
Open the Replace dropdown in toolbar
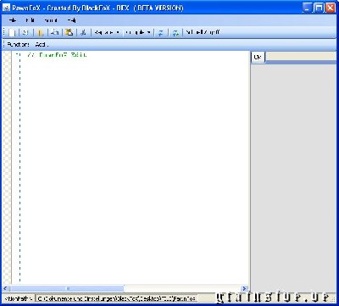tap(107, 32)
